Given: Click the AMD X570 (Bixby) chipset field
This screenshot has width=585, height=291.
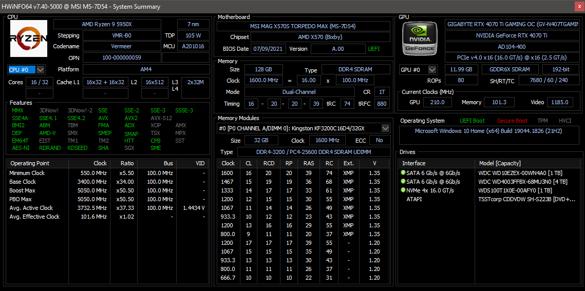Looking at the screenshot, I should 320,37.
